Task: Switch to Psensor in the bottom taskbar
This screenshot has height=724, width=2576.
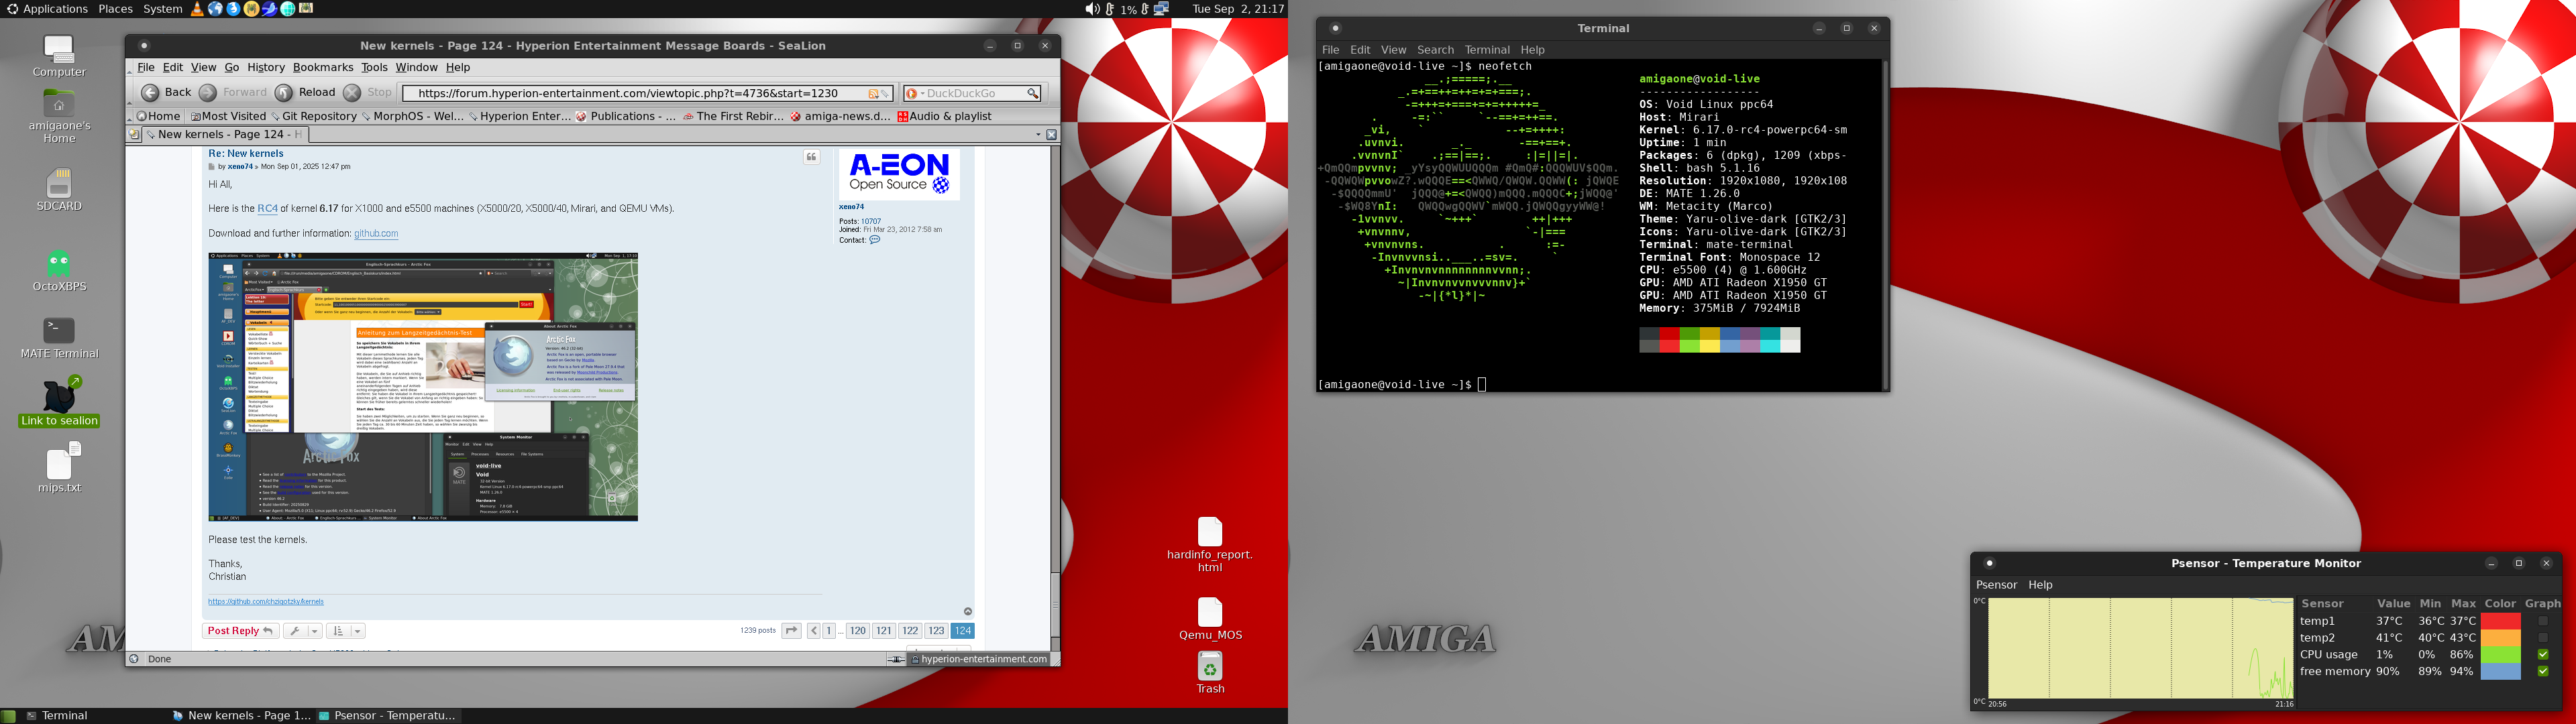Action: tap(388, 716)
